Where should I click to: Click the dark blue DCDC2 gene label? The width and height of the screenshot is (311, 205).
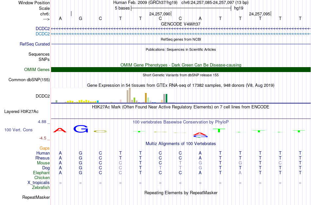coord(43,28)
